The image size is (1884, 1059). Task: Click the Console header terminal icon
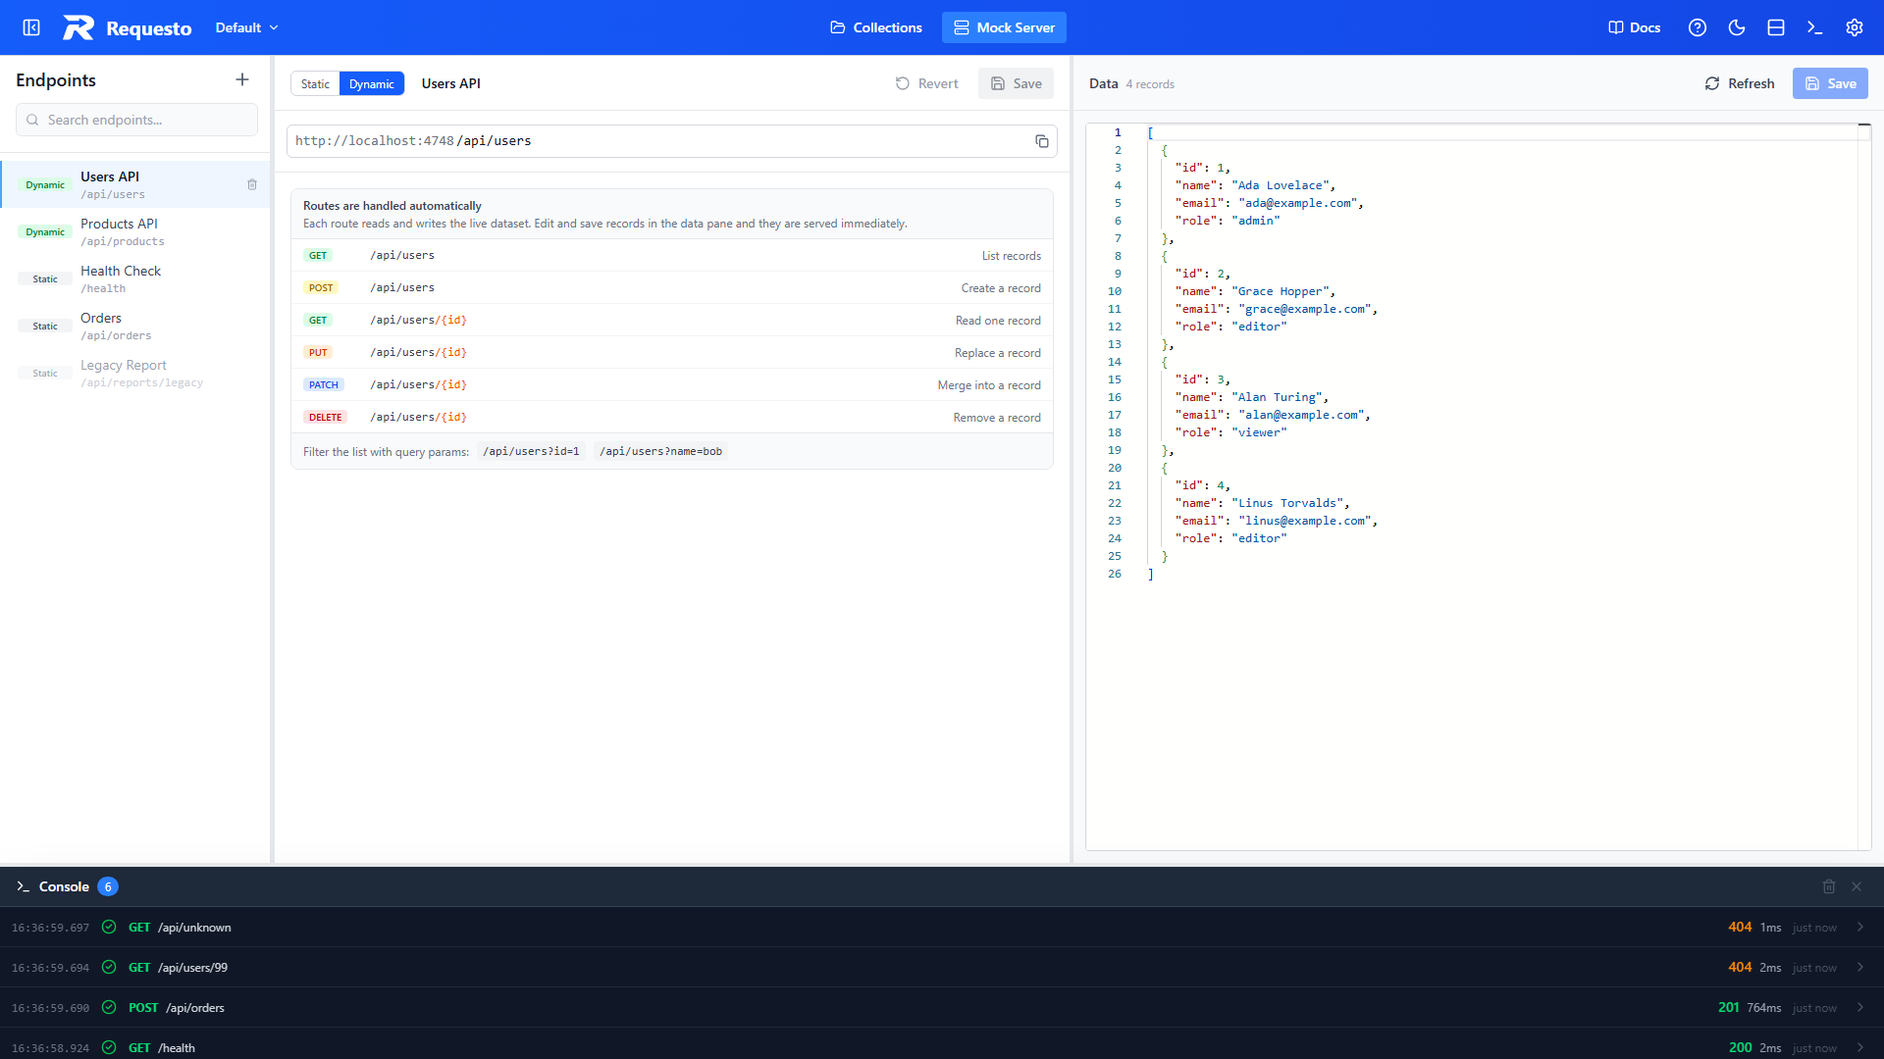pos(23,886)
